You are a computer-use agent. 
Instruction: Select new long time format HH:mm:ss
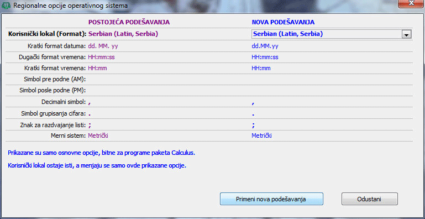pos(265,58)
